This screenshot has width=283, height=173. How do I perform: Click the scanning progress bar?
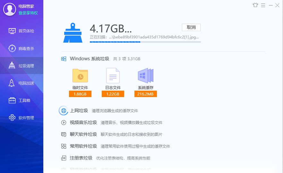tap(145, 42)
